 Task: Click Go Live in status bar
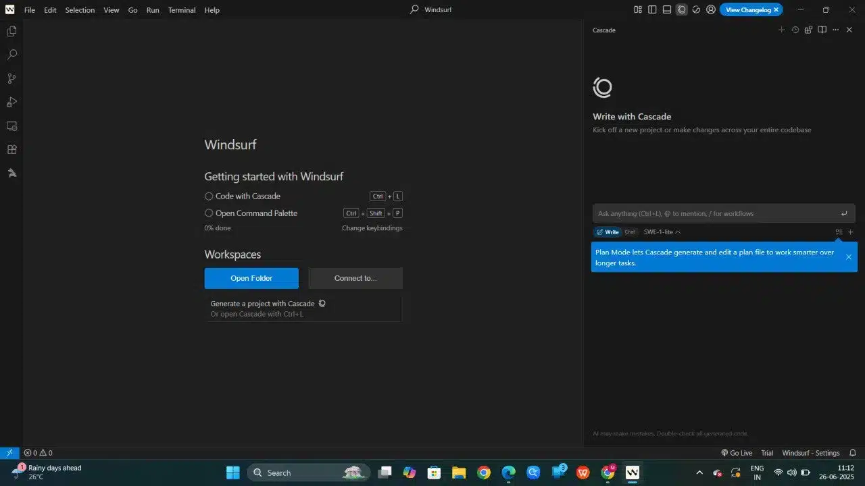click(737, 453)
